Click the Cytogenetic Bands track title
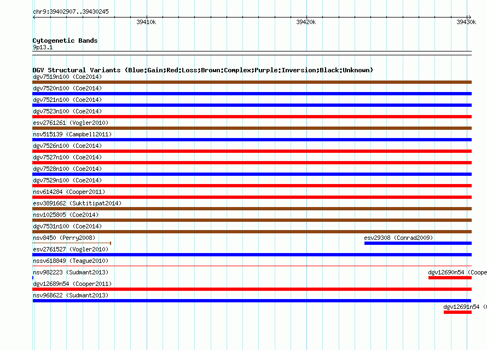The width and height of the screenshot is (487, 350). coord(65,41)
